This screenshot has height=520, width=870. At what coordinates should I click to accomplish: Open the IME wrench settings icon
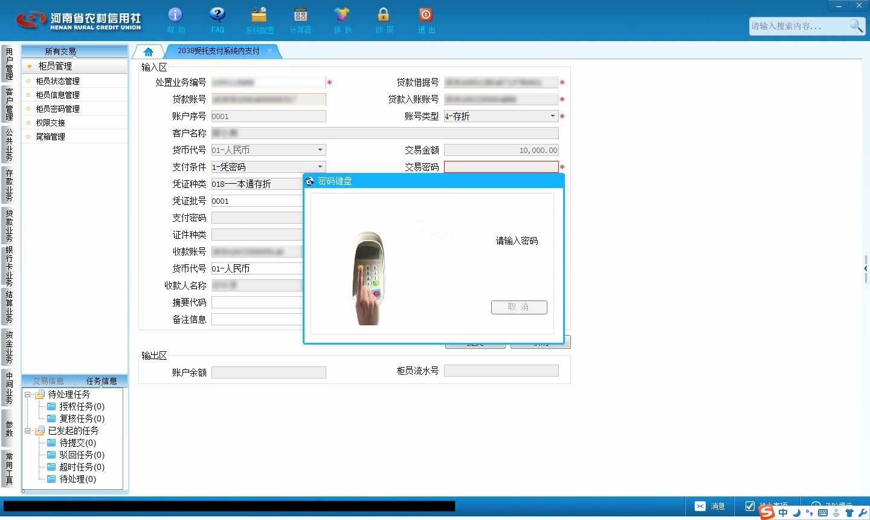point(862,513)
